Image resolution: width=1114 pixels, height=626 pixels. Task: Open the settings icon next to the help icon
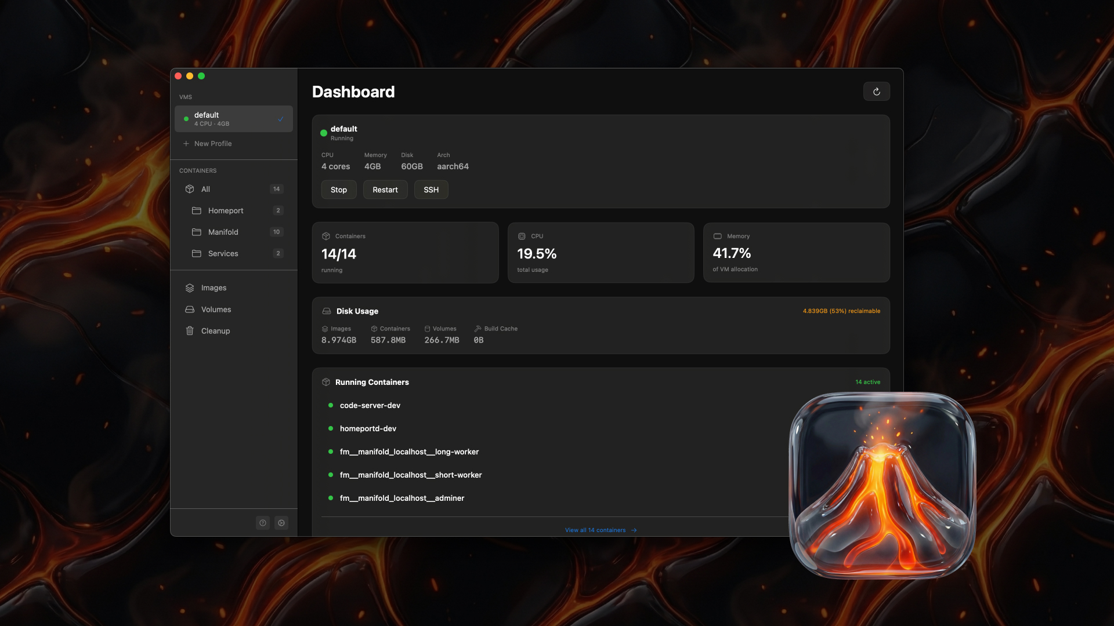[281, 522]
